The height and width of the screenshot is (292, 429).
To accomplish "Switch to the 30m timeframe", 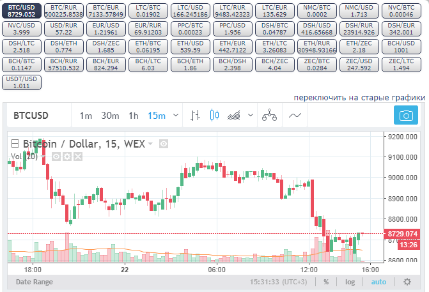I will pyautogui.click(x=110, y=116).
